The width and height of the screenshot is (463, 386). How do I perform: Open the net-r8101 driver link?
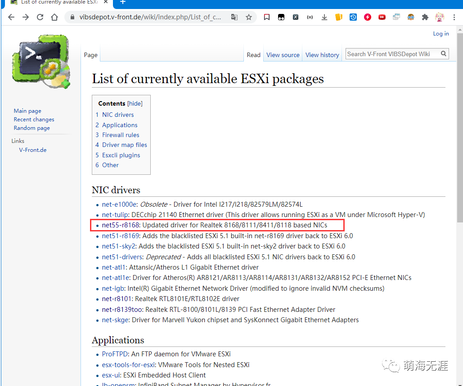(117, 299)
